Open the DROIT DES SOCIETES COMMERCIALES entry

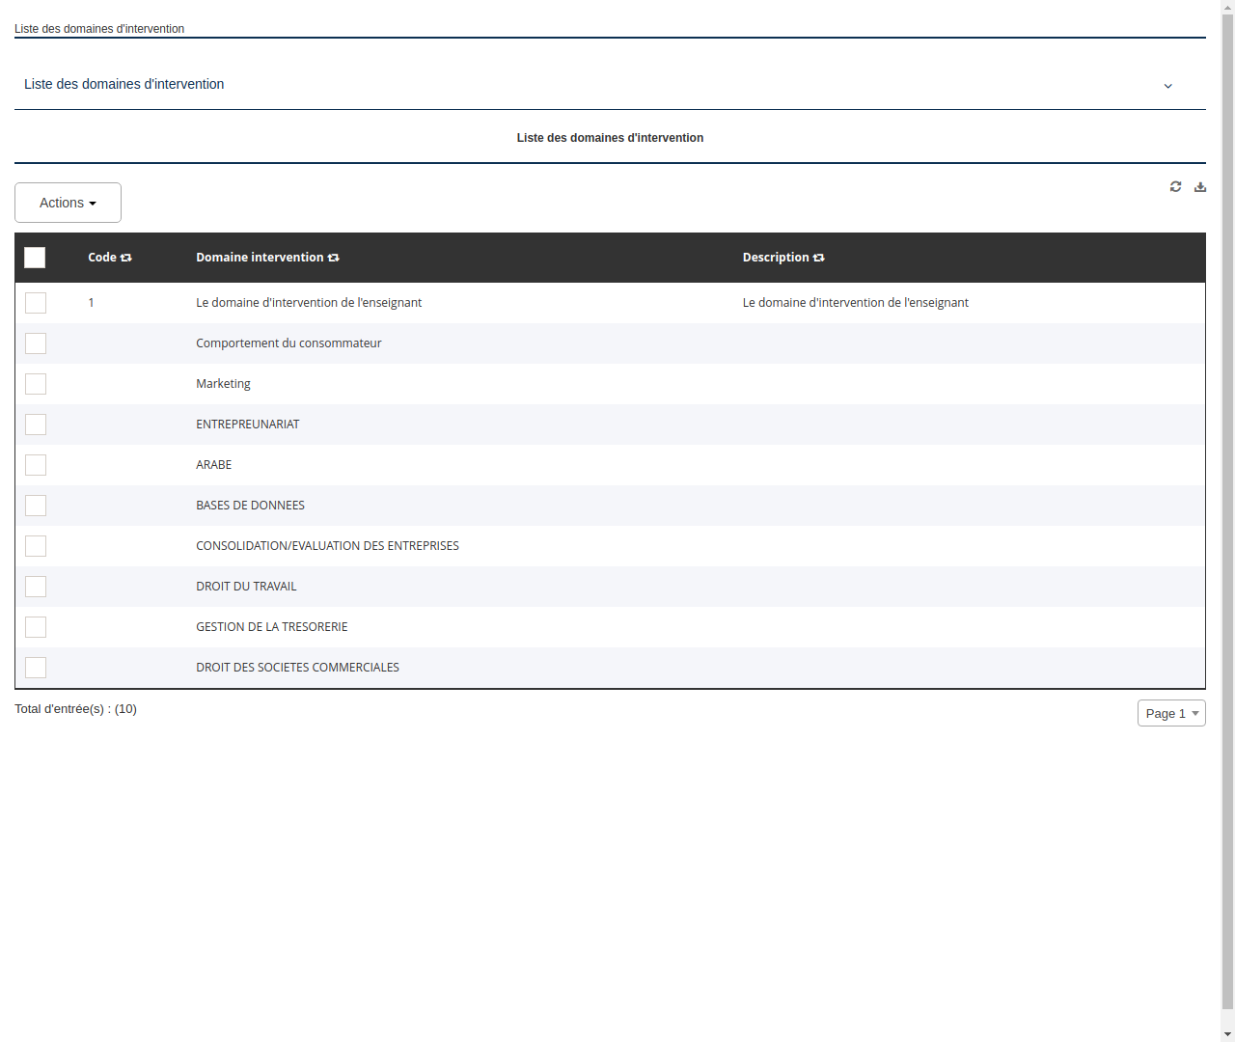pyautogui.click(x=297, y=667)
